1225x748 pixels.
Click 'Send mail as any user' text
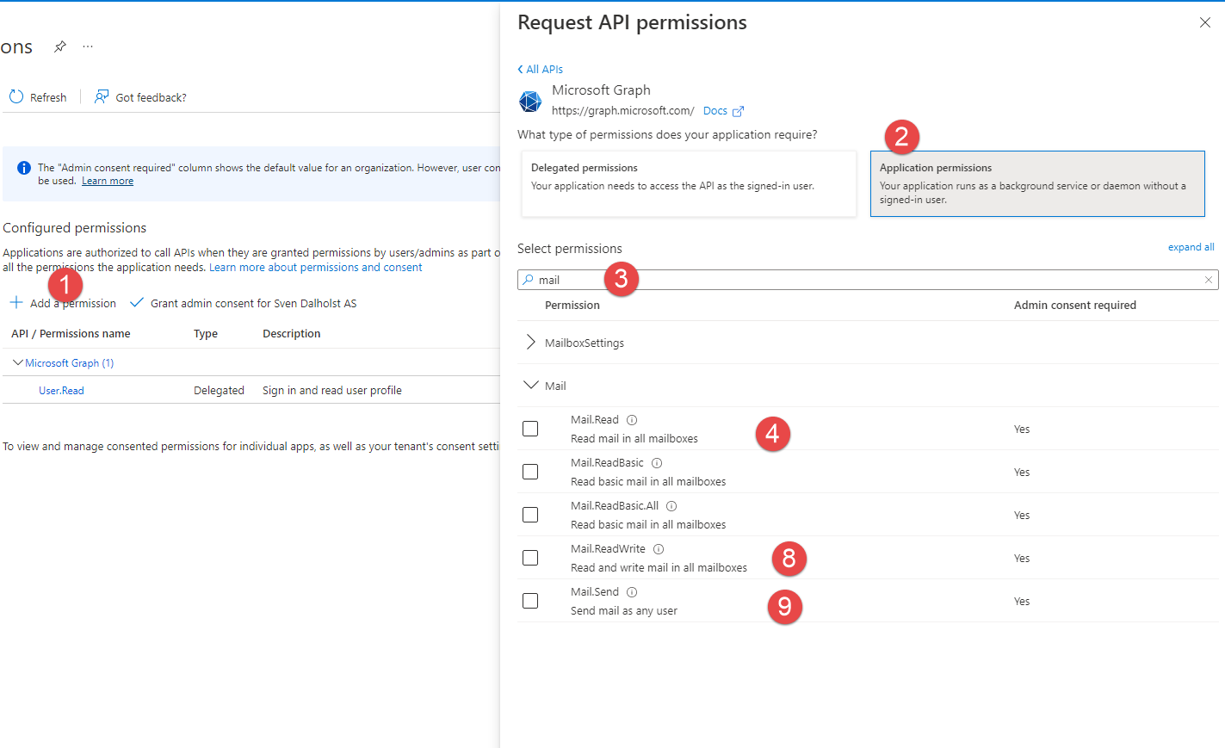pyautogui.click(x=624, y=611)
